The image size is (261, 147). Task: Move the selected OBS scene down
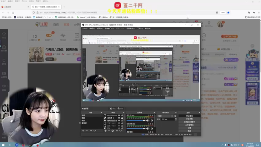coord(95,131)
